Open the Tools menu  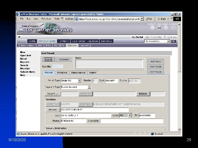pyautogui.click(x=57, y=19)
